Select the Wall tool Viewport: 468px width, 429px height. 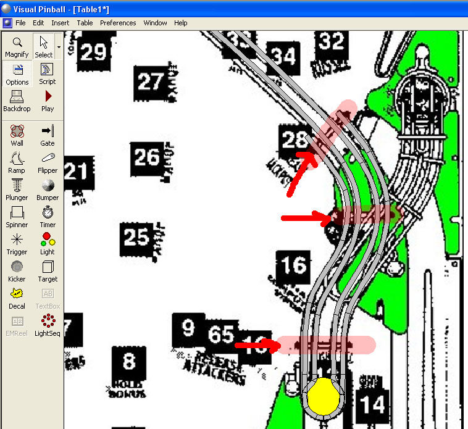(x=17, y=135)
